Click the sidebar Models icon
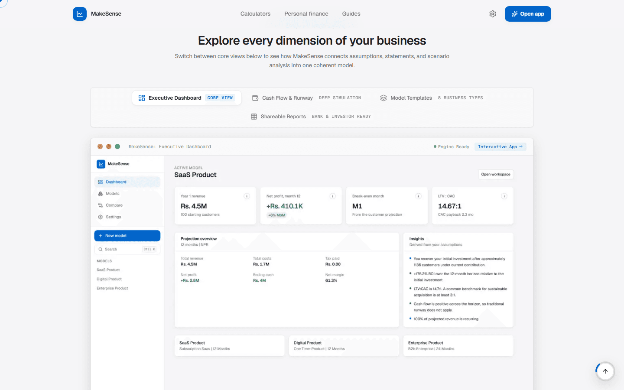624x390 pixels. [101, 194]
